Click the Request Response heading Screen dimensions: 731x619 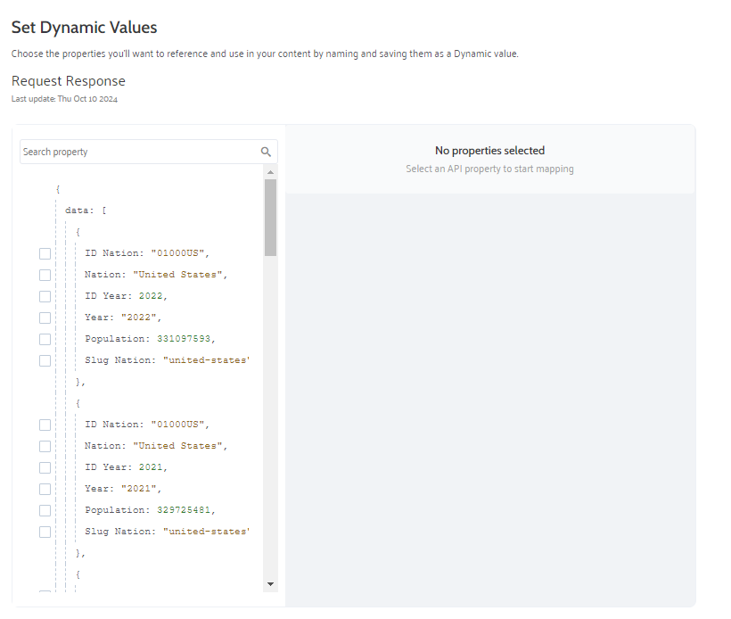pyautogui.click(x=69, y=81)
